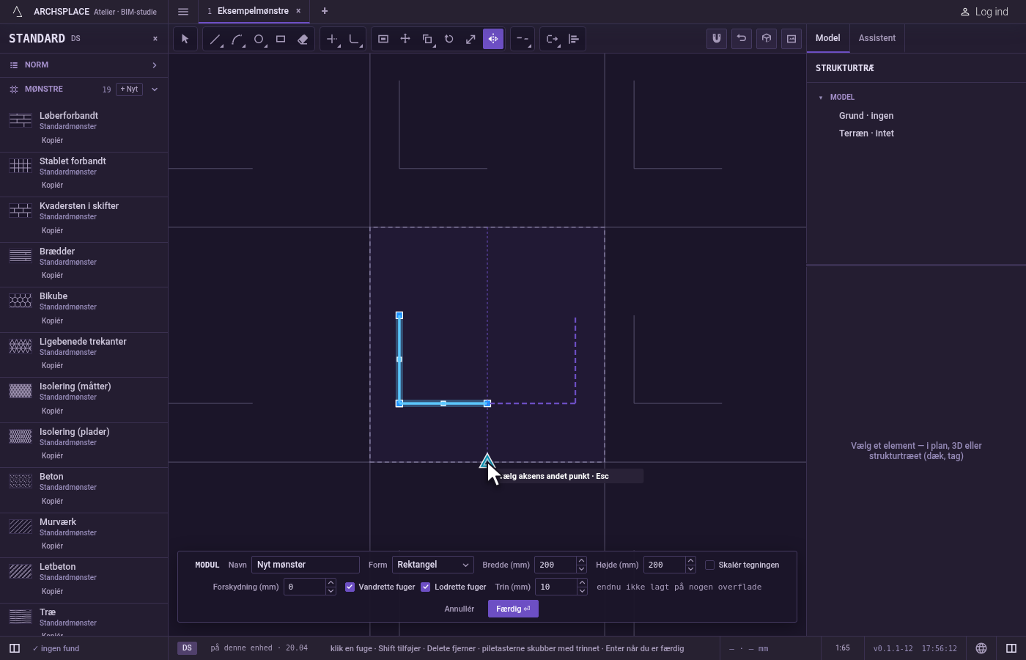Screen dimensions: 1026x660
Task: Activate the rotate tool
Action: (x=449, y=39)
